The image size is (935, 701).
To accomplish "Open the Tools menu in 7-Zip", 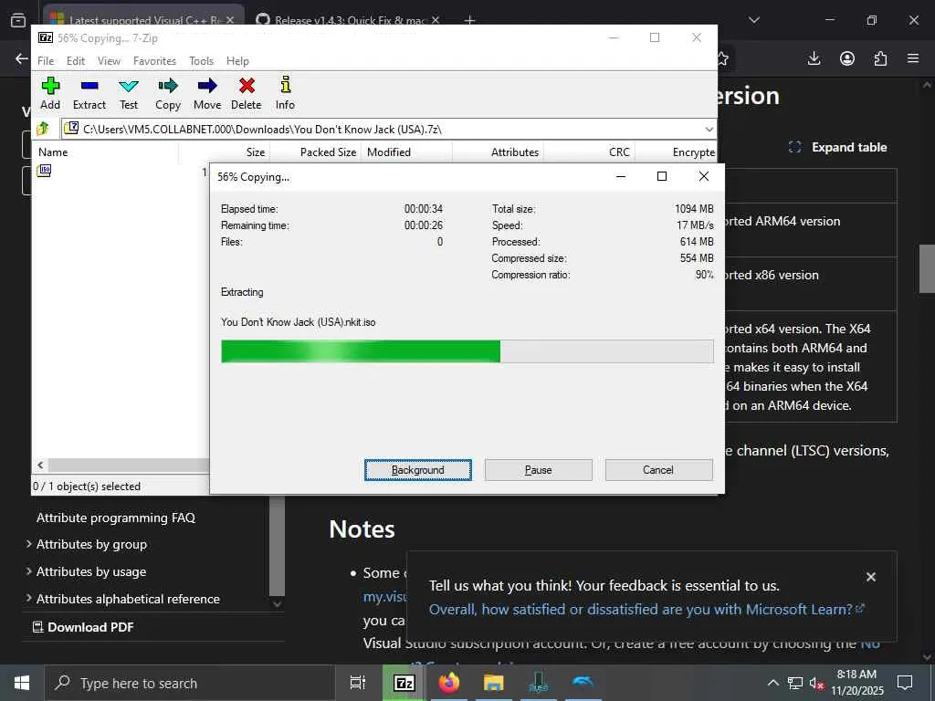I will (x=201, y=61).
